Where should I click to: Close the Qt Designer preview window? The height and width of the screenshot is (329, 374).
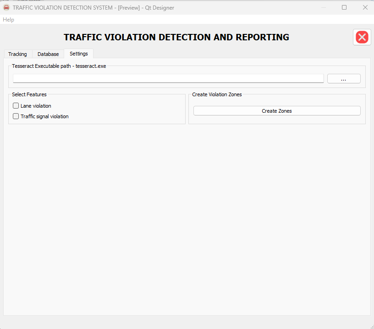[x=365, y=7]
